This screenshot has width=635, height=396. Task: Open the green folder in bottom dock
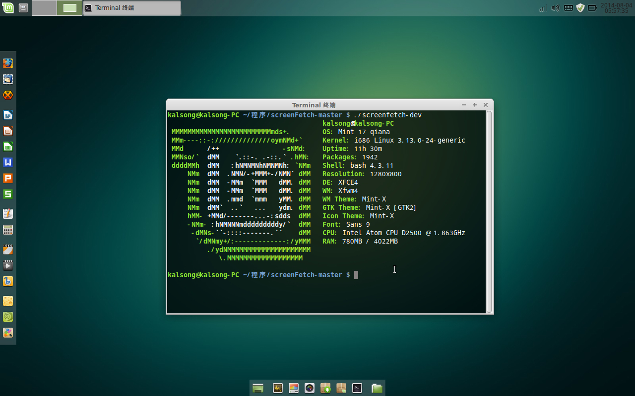[x=377, y=388]
